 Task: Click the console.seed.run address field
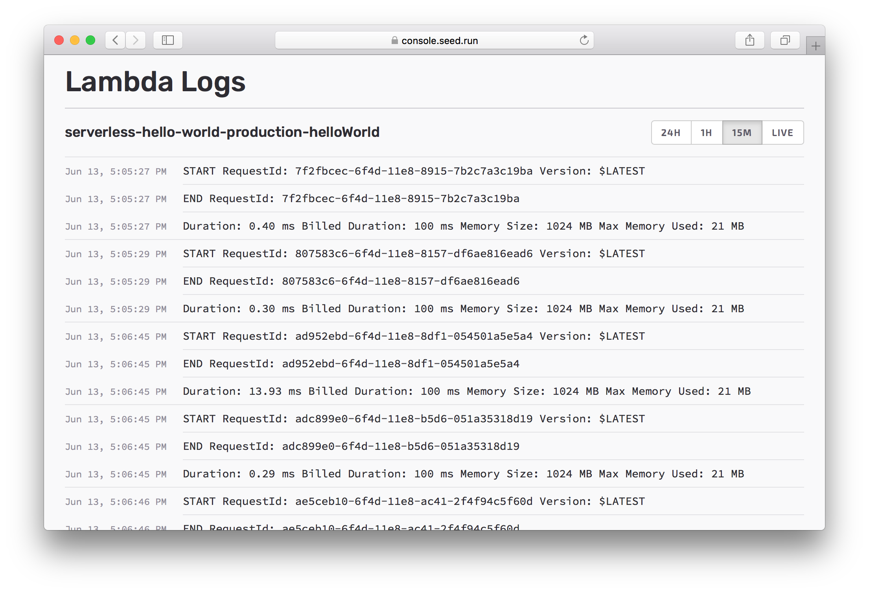click(x=439, y=41)
